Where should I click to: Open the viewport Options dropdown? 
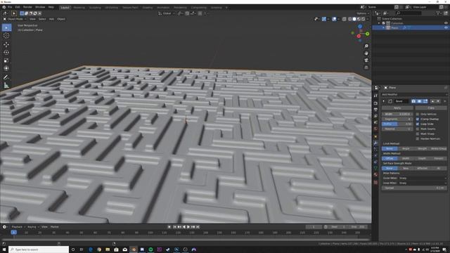point(362,13)
